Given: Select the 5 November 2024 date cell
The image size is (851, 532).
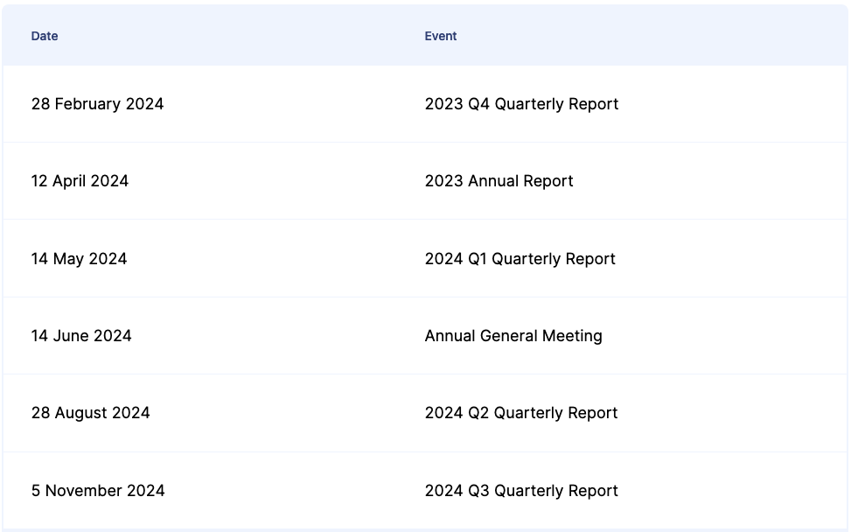Looking at the screenshot, I should click(x=98, y=491).
